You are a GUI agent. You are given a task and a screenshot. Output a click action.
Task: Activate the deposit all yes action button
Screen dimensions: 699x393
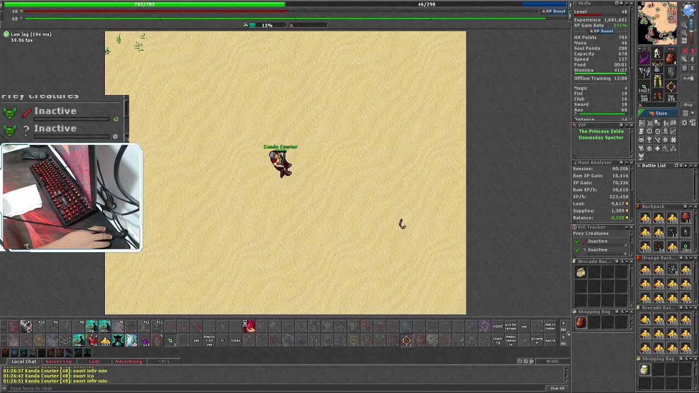(x=209, y=341)
